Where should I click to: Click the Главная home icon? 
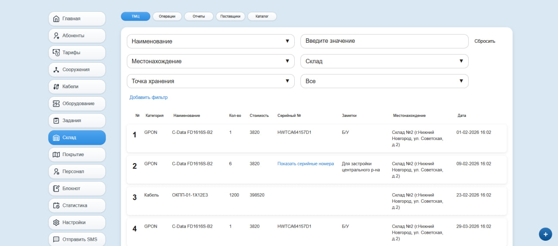click(56, 19)
